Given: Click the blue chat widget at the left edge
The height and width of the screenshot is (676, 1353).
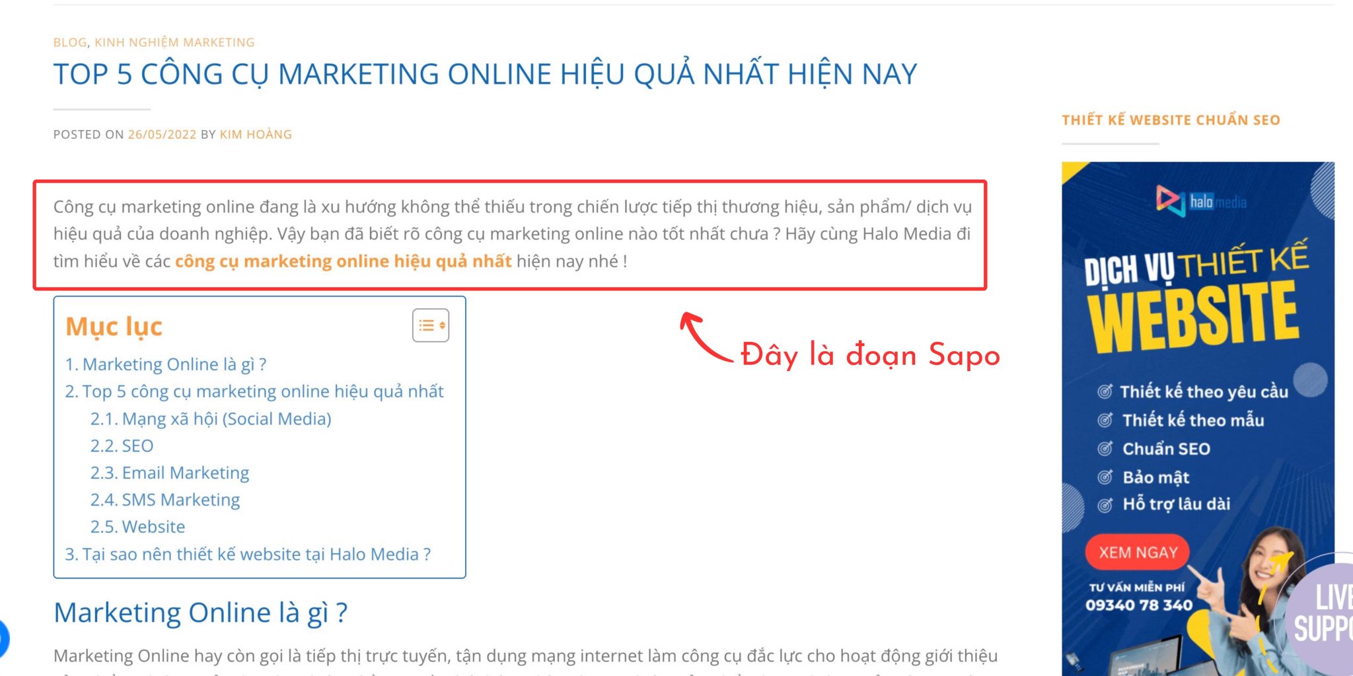Looking at the screenshot, I should tap(3, 639).
